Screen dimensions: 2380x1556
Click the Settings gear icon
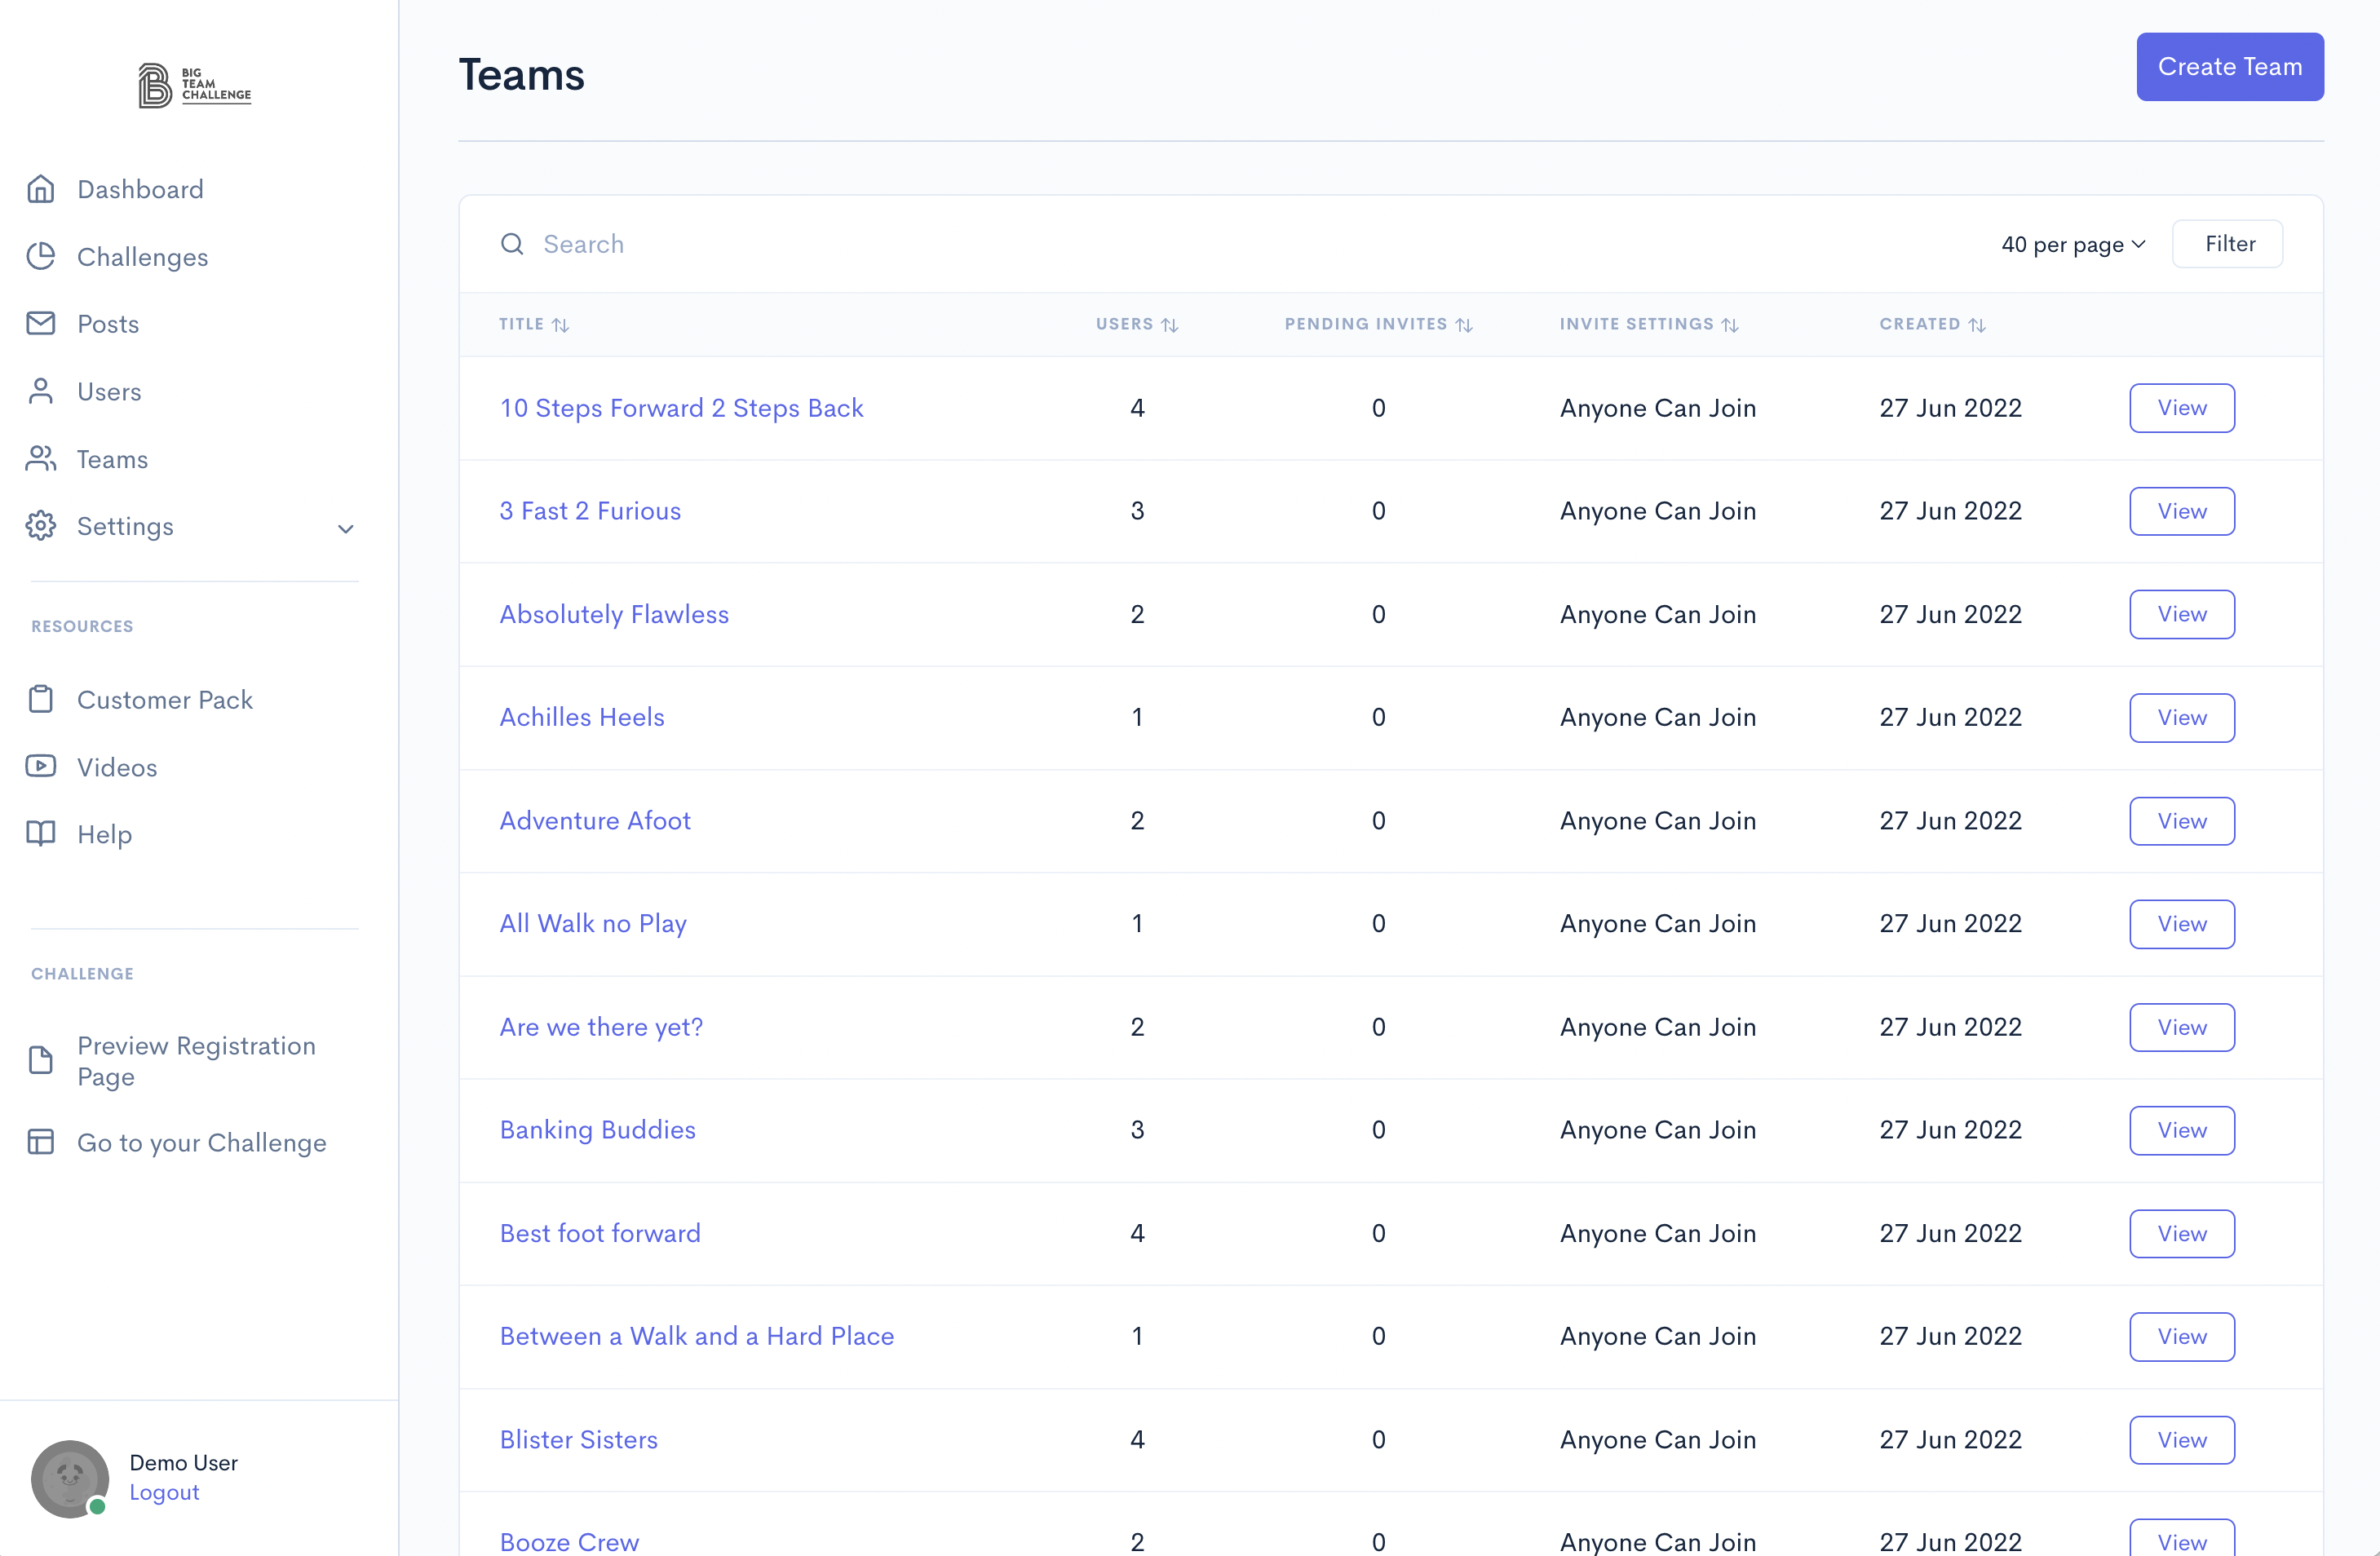[41, 526]
